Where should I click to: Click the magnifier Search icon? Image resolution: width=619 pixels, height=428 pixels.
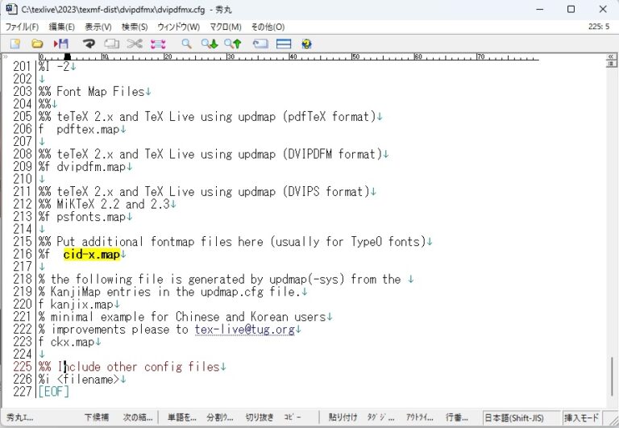point(186,44)
